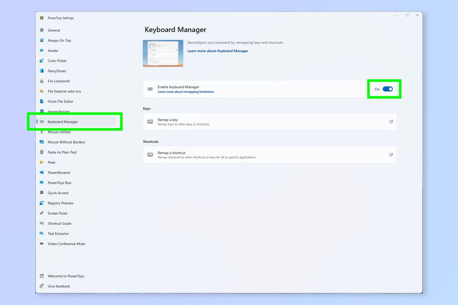This screenshot has height=305, width=458.
Task: Open Text Extractor via its icon
Action: (42, 233)
